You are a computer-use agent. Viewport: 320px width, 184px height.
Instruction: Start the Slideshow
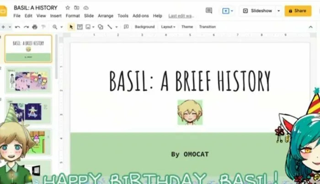(258, 11)
